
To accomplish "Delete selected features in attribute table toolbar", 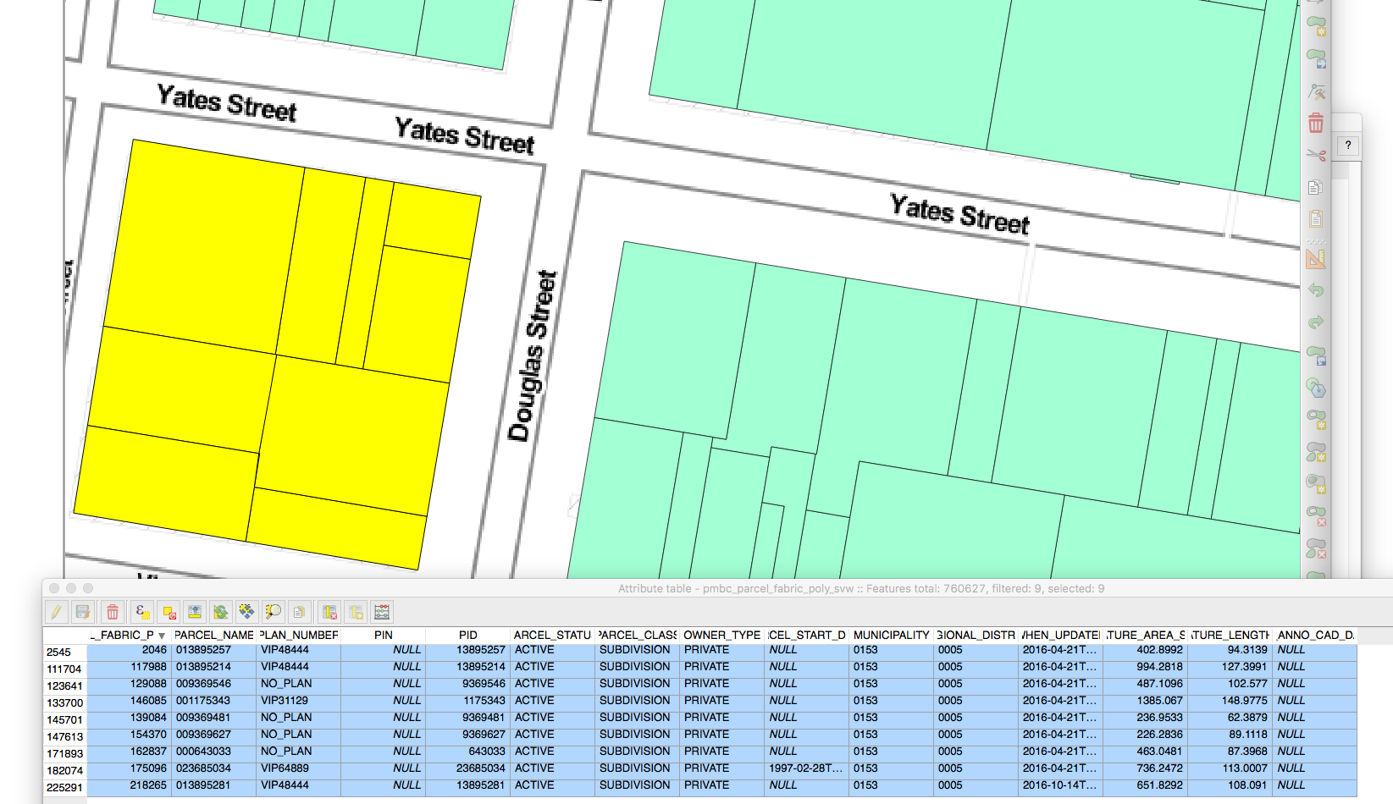I will click(113, 612).
